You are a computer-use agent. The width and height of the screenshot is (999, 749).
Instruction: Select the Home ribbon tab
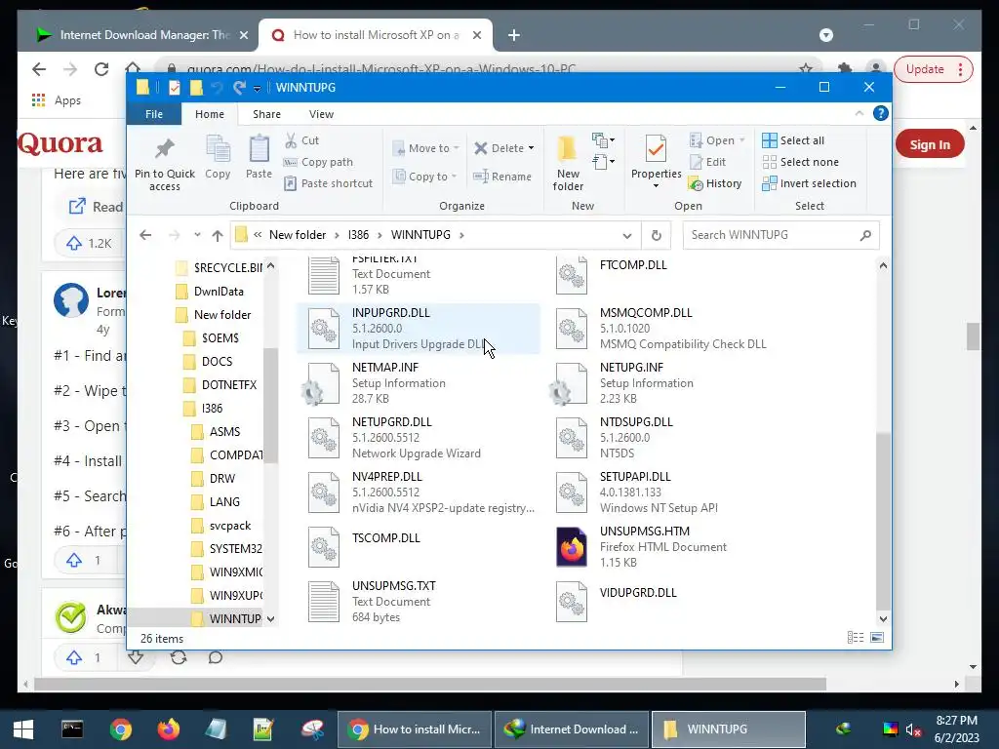coord(210,114)
